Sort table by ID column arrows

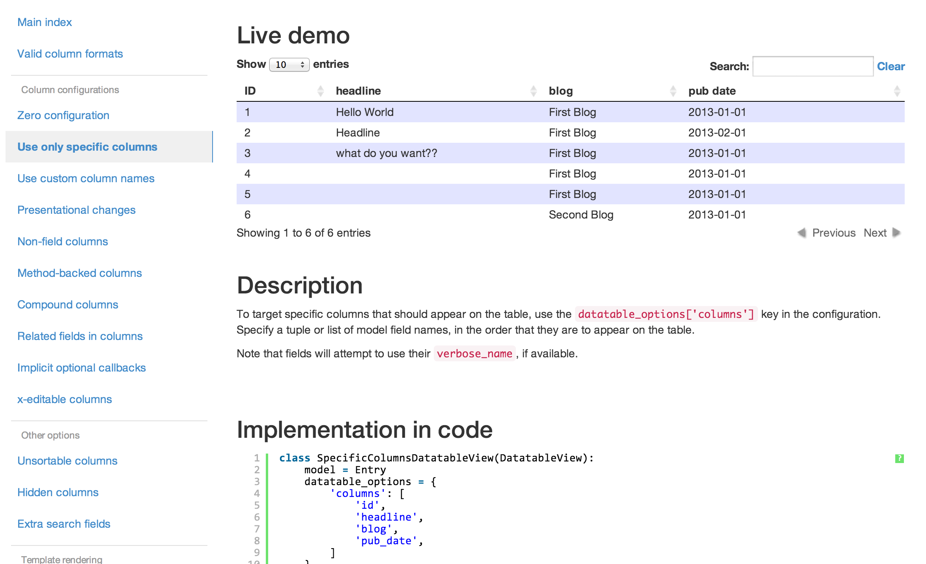click(x=321, y=91)
